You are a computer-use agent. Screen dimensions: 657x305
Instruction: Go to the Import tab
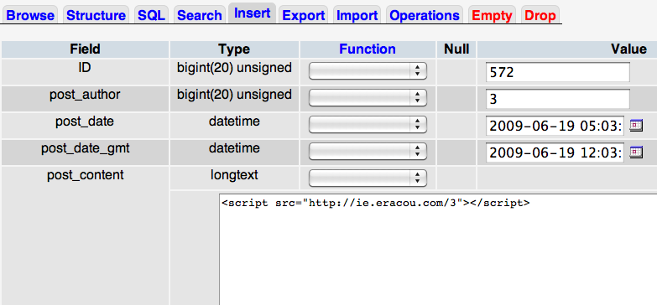357,15
